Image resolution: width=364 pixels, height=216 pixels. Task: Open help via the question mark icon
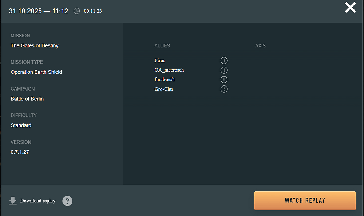tap(67, 201)
